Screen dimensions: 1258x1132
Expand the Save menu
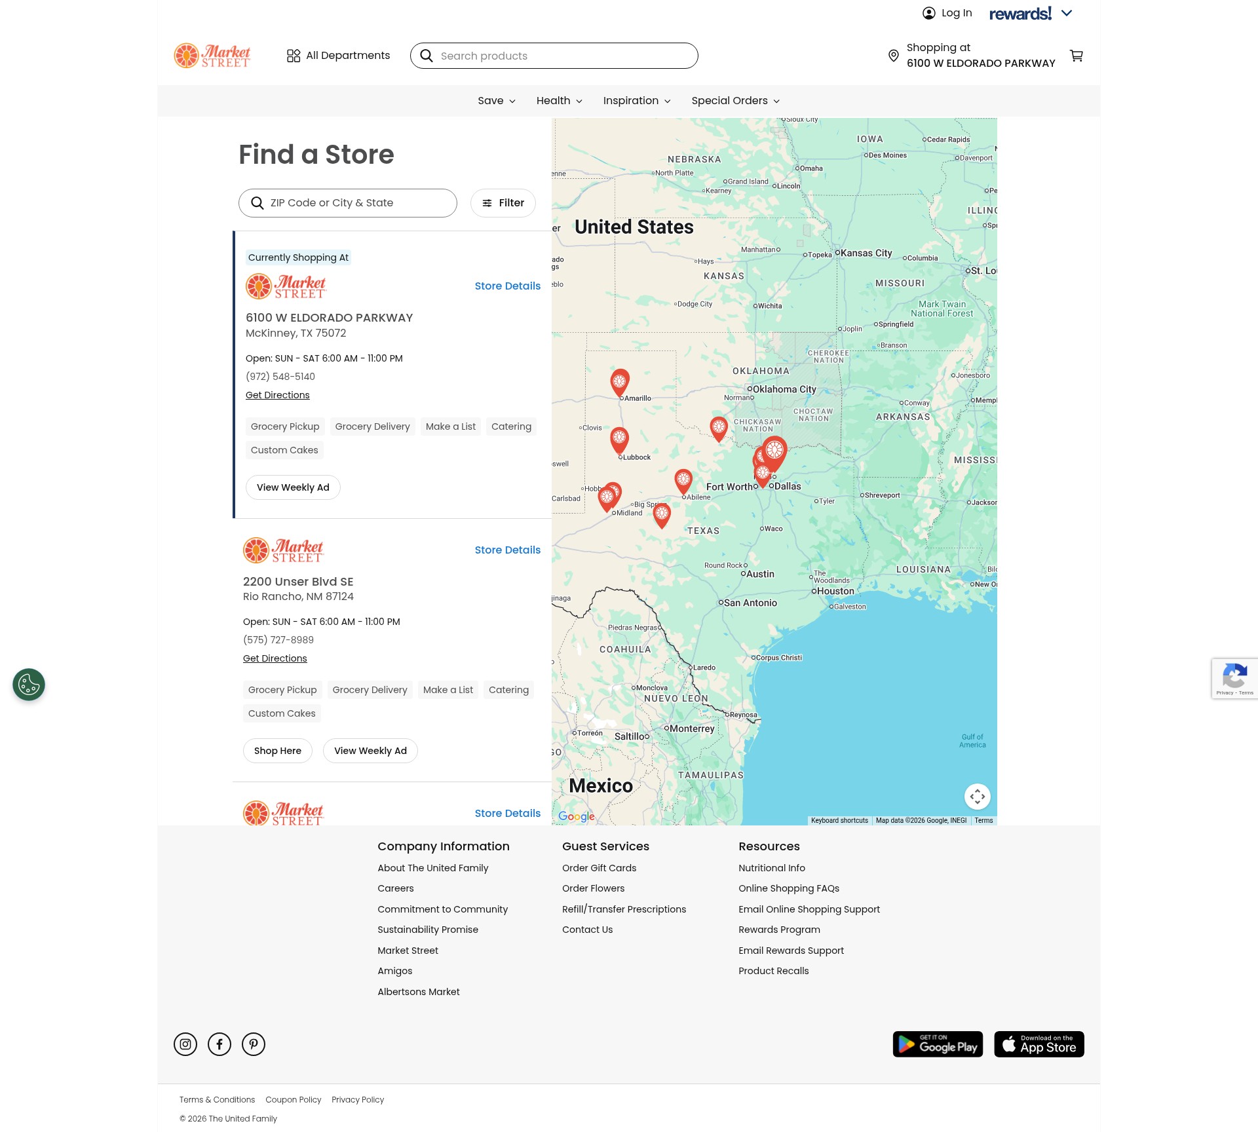[x=497, y=101]
